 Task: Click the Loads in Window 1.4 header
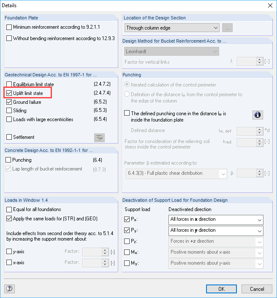(x=26, y=200)
